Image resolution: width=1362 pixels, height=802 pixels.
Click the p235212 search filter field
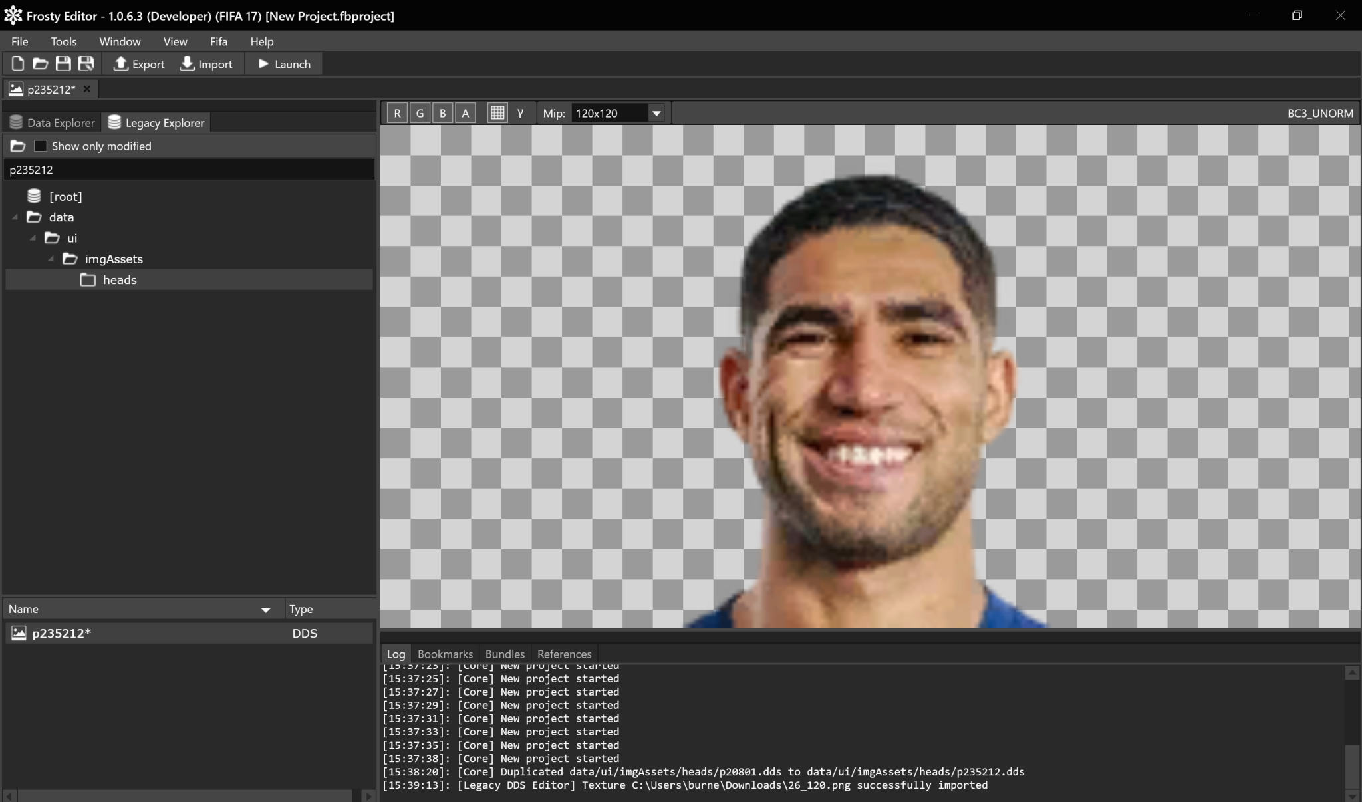[x=188, y=170]
